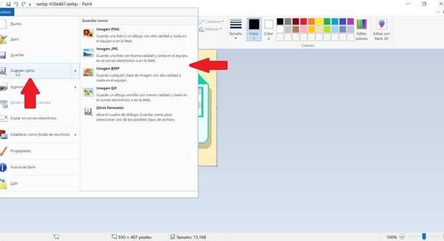This screenshot has width=444, height=241.
Task: Open Acerca de Paint
Action: [x=39, y=168]
